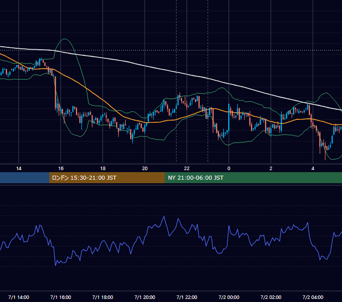
Task: Click the 0 hour label on price chart axis
Action: (x=229, y=169)
